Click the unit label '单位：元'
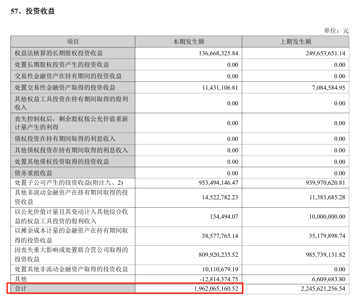Image resolution: width=354 pixels, height=299 pixels. point(336,31)
